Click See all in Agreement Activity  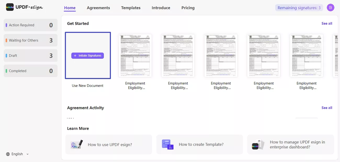pyautogui.click(x=327, y=108)
